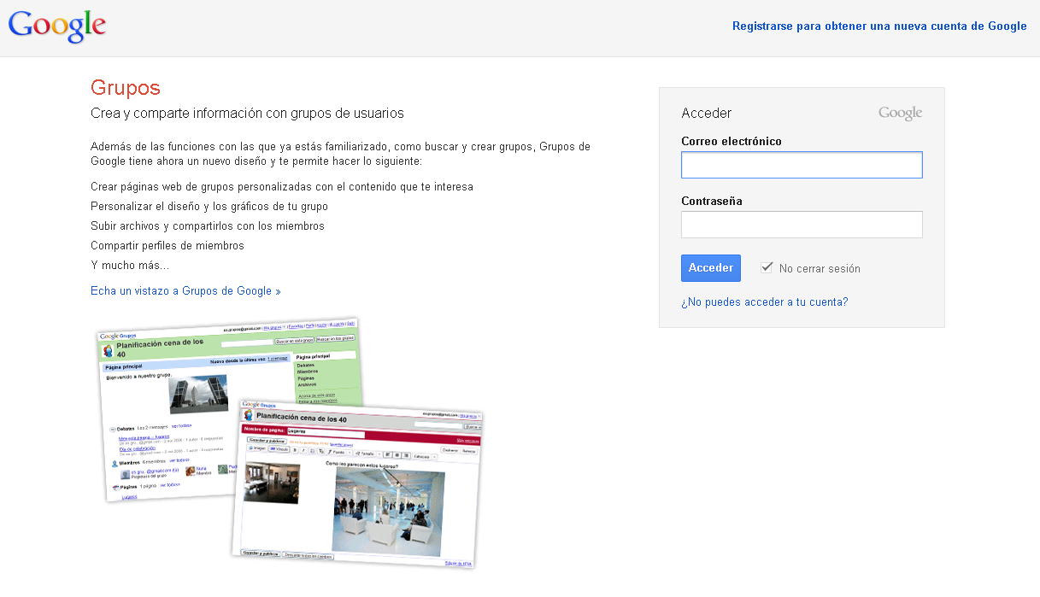Click text 'Y mucho más...'
This screenshot has height=597, width=1040.
coord(130,265)
